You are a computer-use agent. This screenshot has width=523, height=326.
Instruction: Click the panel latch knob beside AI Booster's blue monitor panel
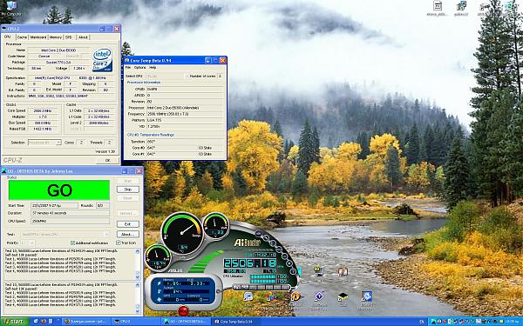pyautogui.click(x=218, y=291)
